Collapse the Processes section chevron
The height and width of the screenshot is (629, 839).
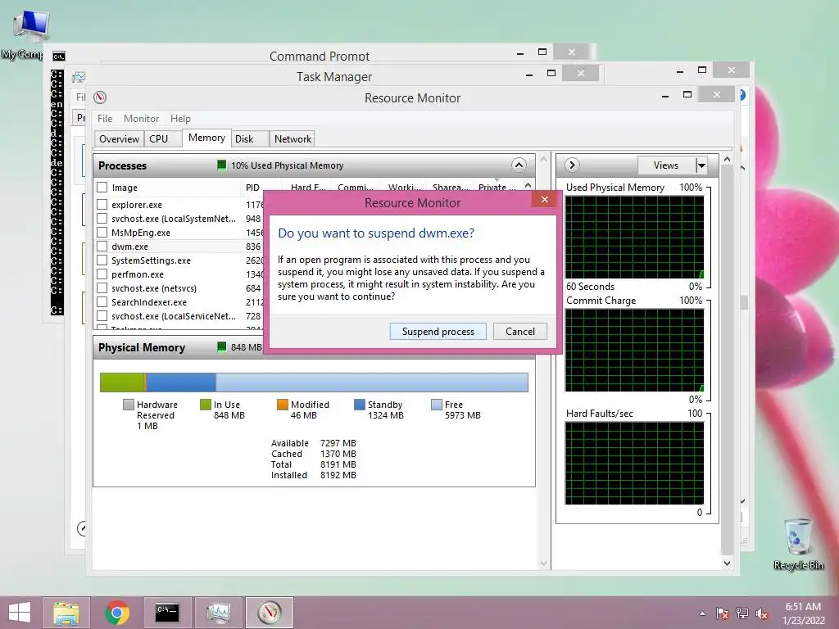coord(519,165)
